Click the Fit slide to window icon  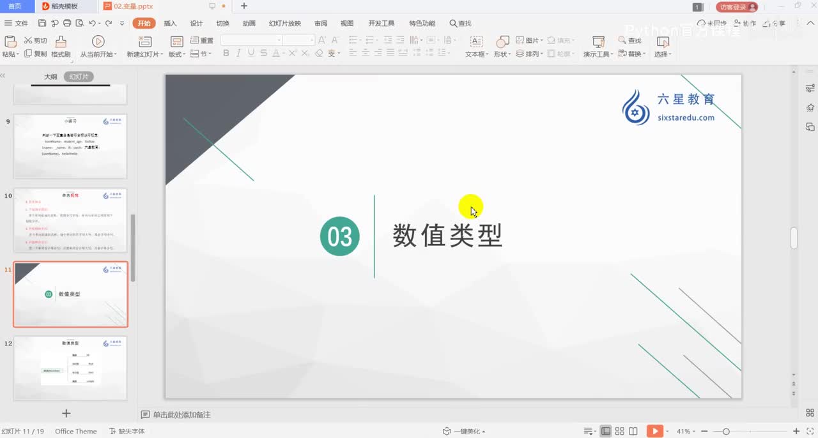(810, 431)
